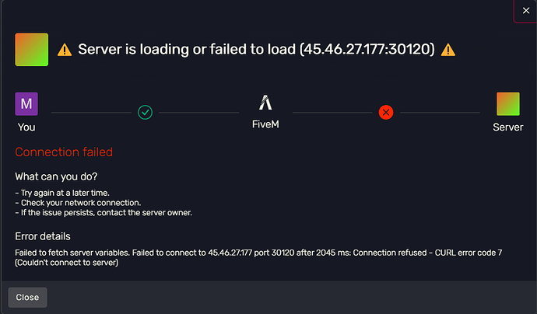The width and height of the screenshot is (537, 314).
Task: Click the purple M user avatar
Action: pos(26,103)
